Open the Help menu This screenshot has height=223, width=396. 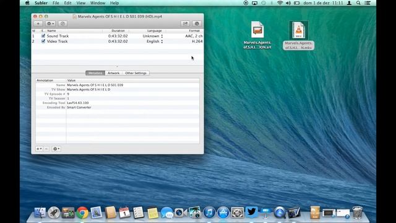tap(114, 3)
